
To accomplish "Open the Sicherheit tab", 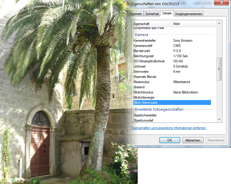I will [x=152, y=14].
